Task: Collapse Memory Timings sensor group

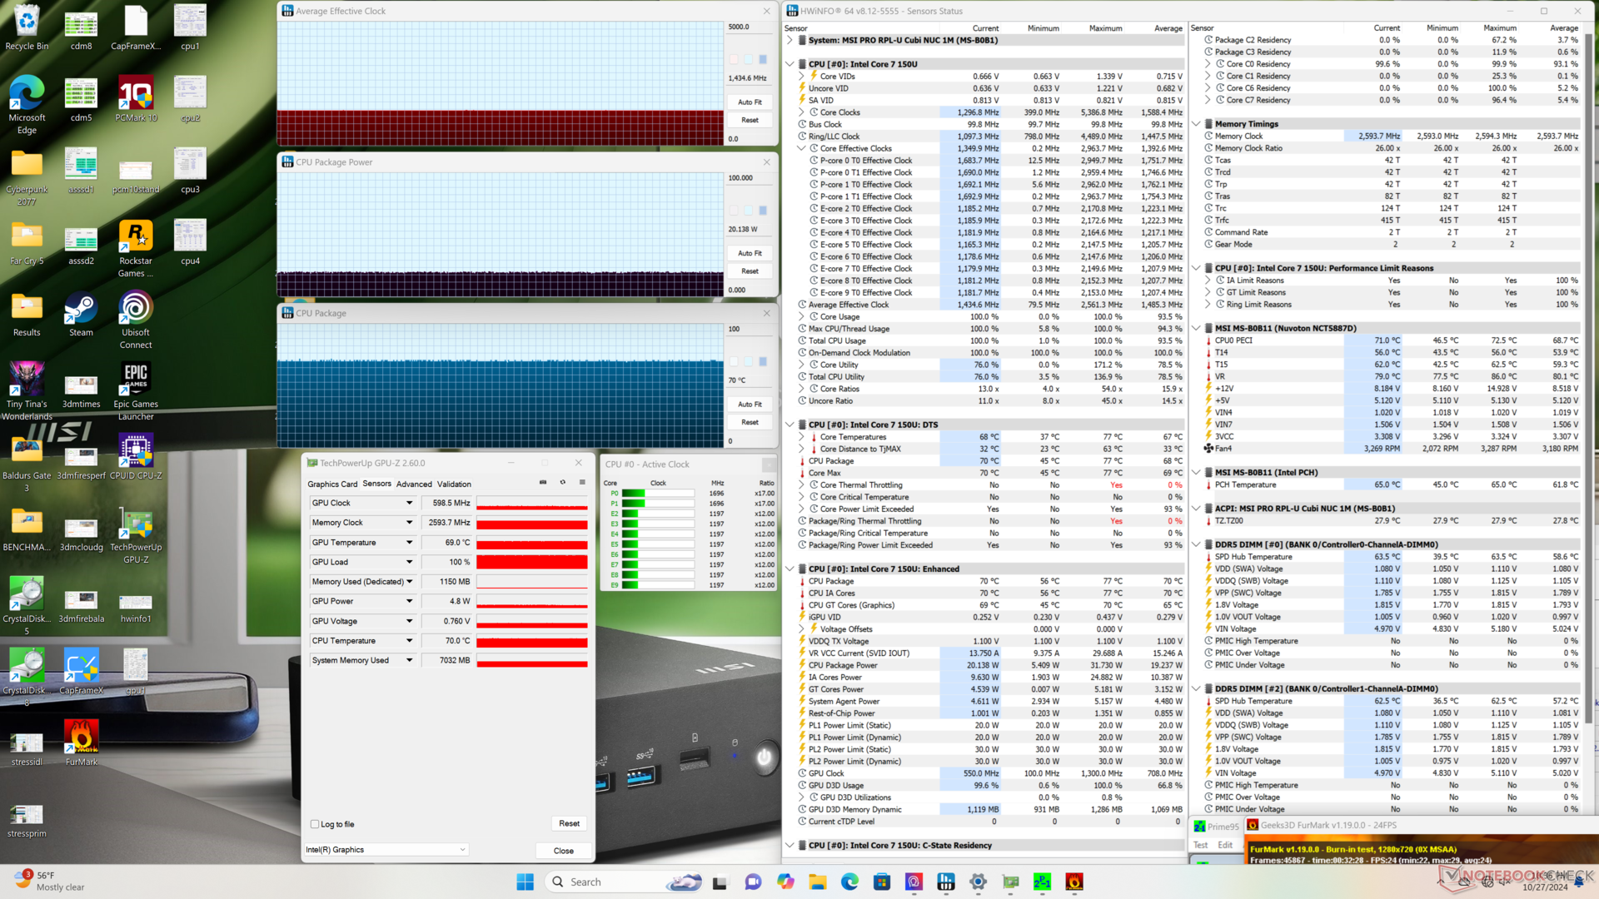Action: 1197,124
